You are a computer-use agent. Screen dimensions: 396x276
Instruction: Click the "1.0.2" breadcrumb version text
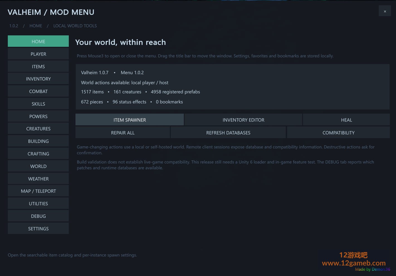(14, 26)
